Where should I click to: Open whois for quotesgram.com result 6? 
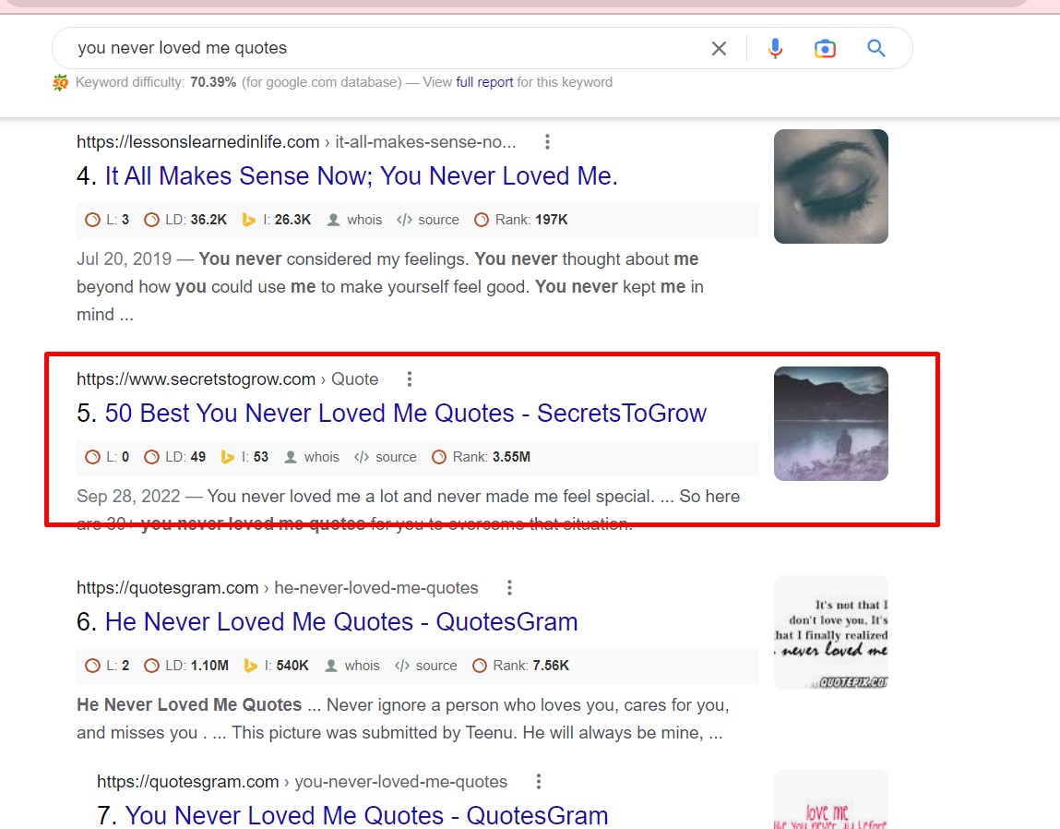[x=352, y=666]
